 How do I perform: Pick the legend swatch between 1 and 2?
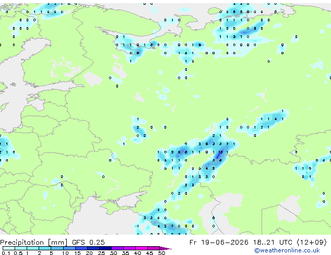point(33,248)
